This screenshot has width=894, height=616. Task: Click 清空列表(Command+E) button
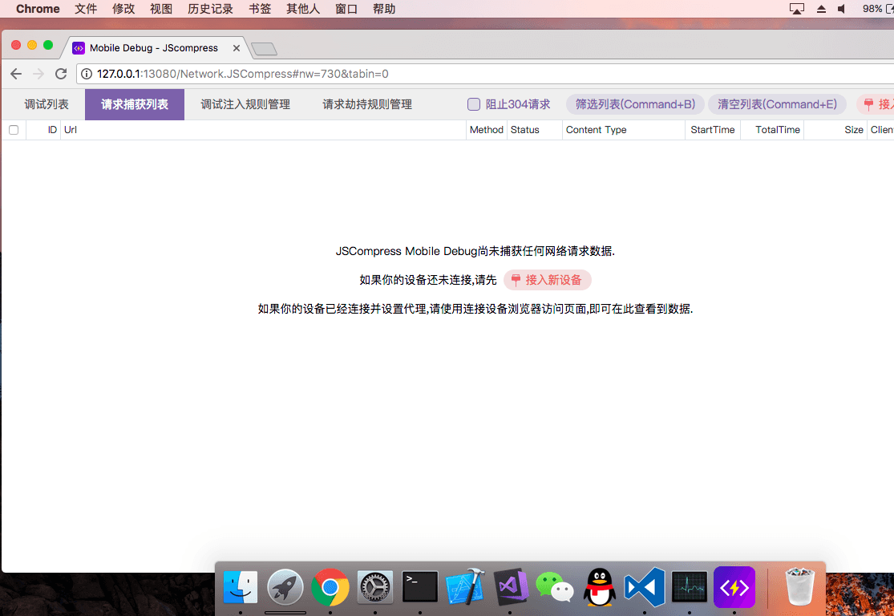pos(777,104)
